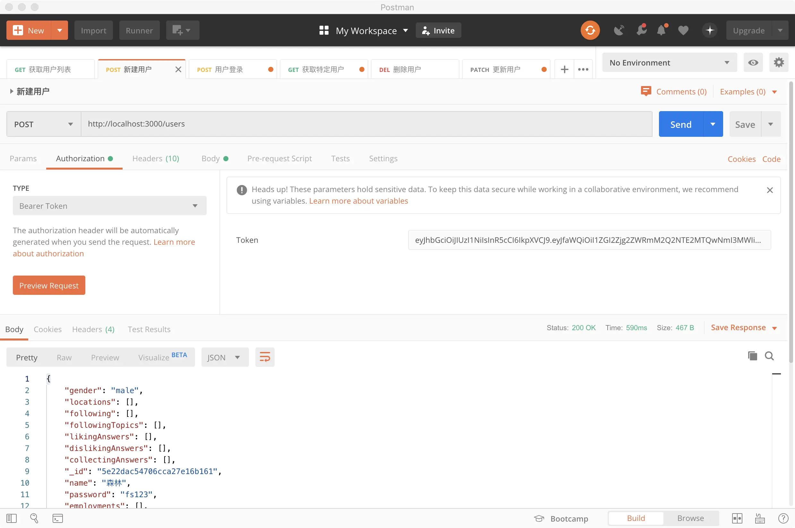This screenshot has width=795, height=528.
Task: Switch to Browse mode toggle
Action: pyautogui.click(x=690, y=518)
